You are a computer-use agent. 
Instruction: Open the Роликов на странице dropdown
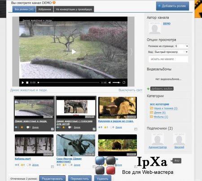click(x=181, y=46)
